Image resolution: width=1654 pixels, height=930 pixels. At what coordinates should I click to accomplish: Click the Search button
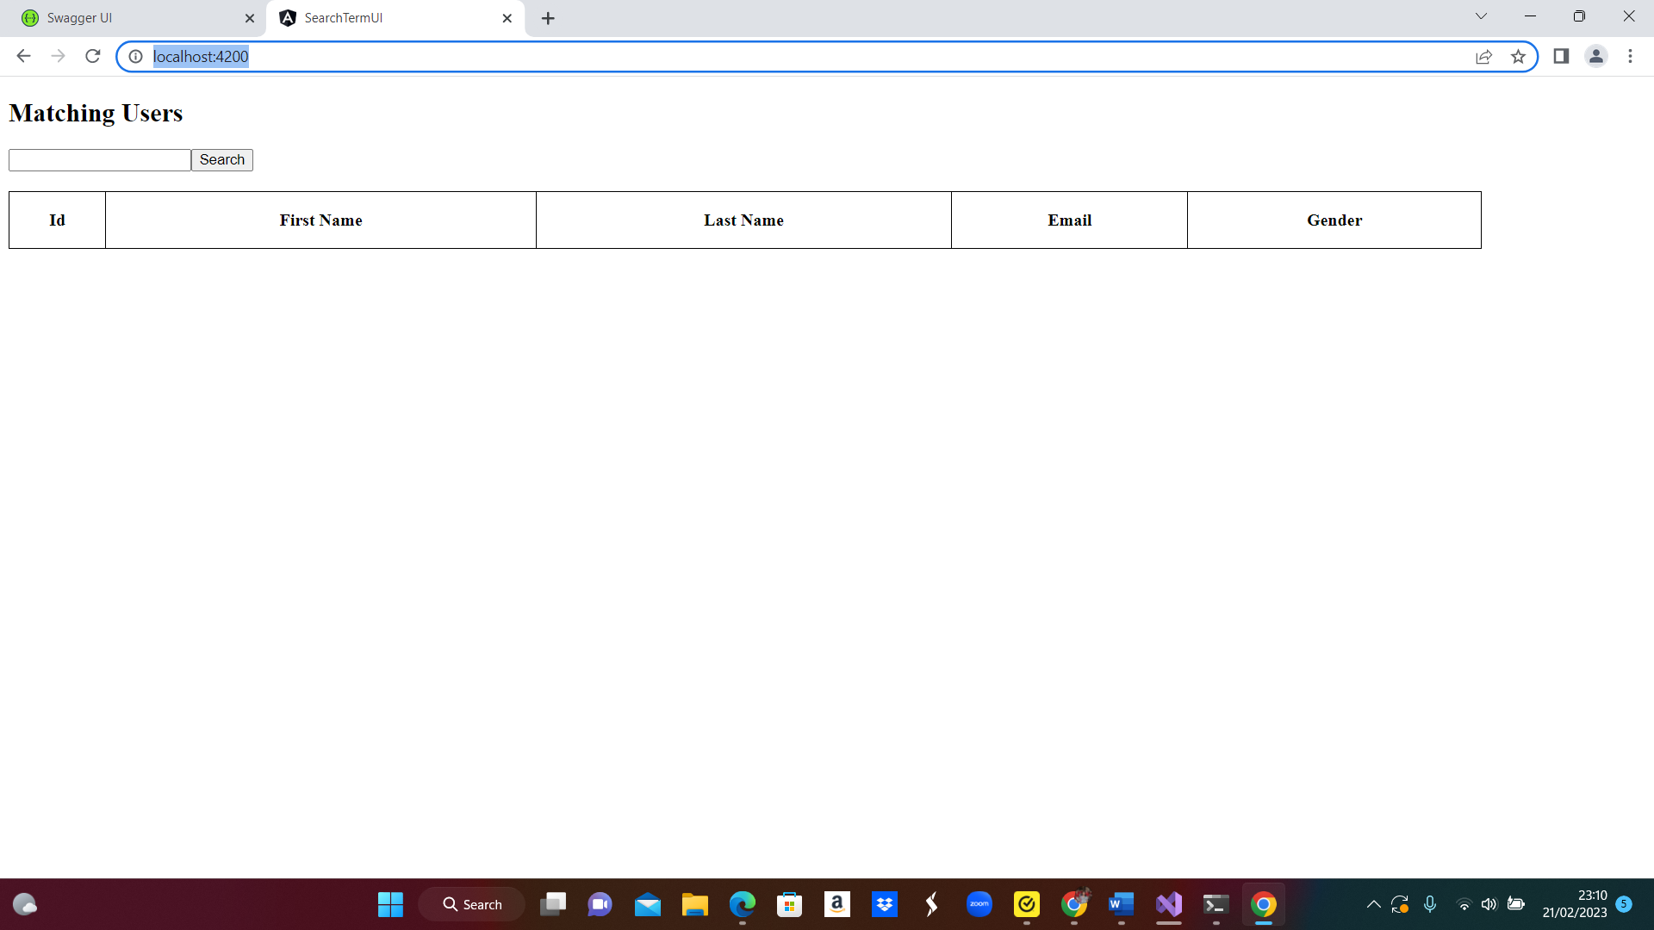click(221, 159)
